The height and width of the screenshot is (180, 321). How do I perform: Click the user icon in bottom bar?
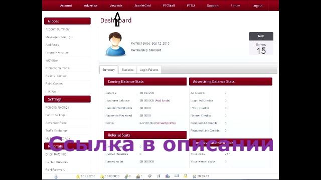pyautogui.click(x=56, y=176)
